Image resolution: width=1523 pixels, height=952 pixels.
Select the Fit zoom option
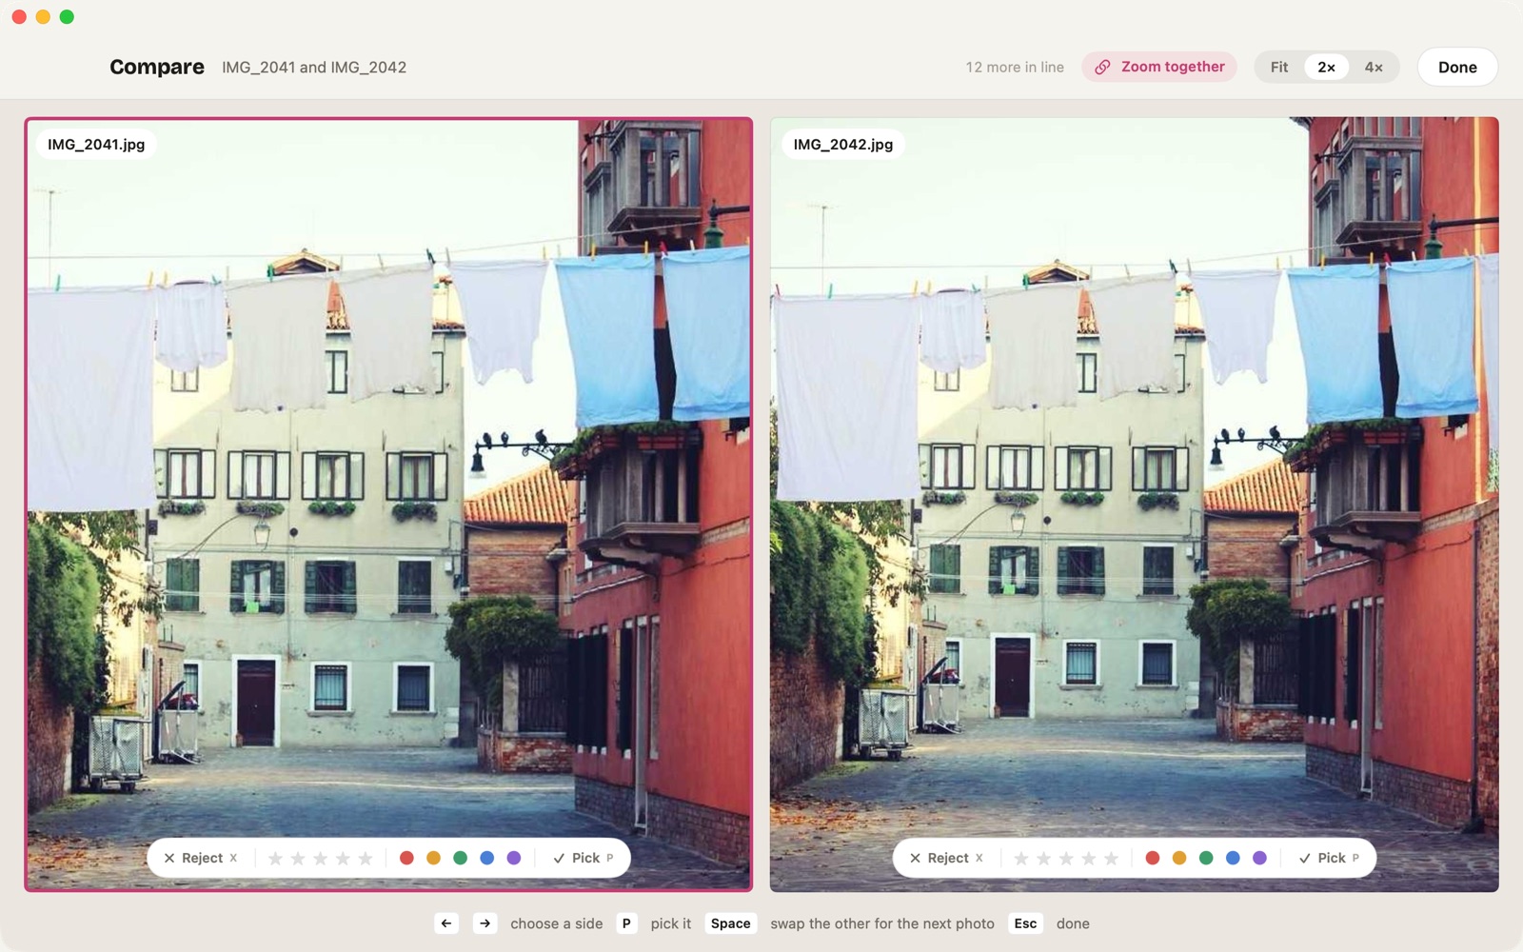tap(1279, 67)
